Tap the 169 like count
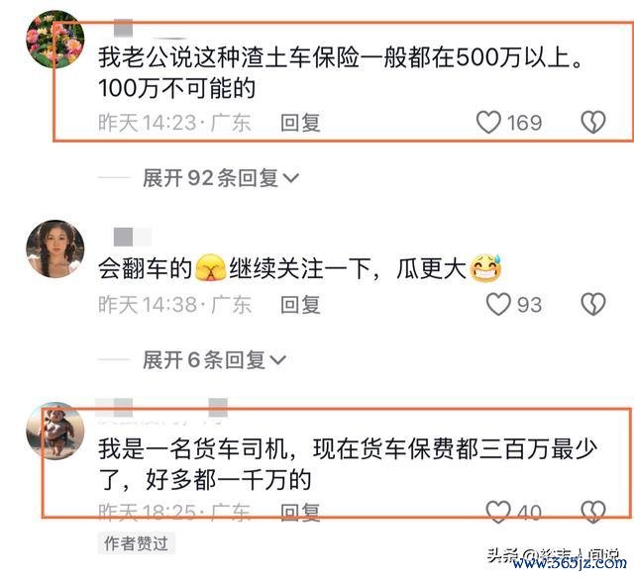The width and height of the screenshot is (634, 578). pyautogui.click(x=524, y=123)
